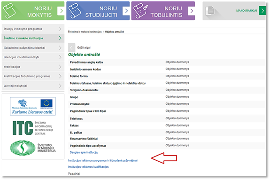Click Pagrindinio tipo aprašymas row label
This screenshot has height=180, width=270.
point(88,146)
